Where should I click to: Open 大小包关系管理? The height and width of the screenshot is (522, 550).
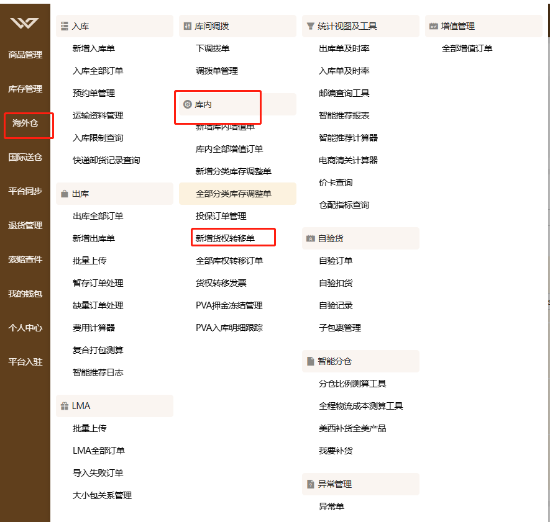102,496
